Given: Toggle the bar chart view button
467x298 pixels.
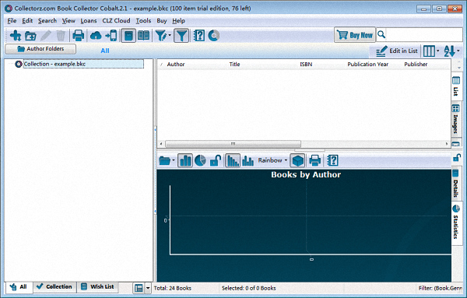Looking at the screenshot, I should (x=185, y=161).
